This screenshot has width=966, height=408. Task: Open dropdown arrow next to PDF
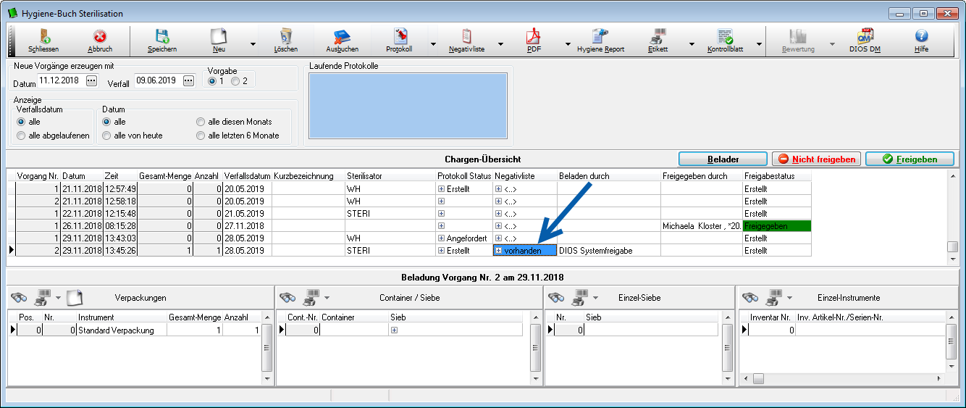tap(567, 44)
